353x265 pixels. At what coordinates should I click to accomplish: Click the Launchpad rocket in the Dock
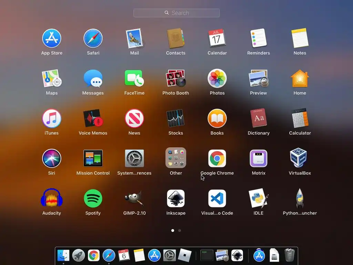pos(78,255)
